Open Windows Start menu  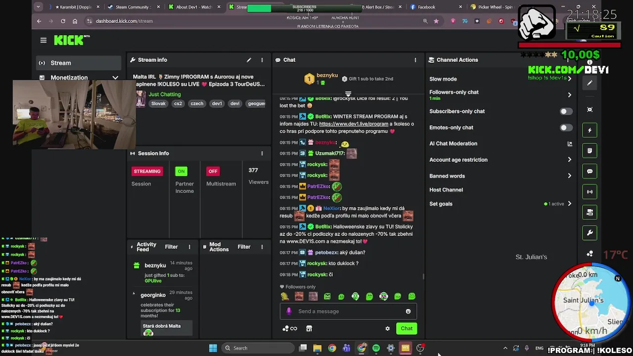[213, 348]
